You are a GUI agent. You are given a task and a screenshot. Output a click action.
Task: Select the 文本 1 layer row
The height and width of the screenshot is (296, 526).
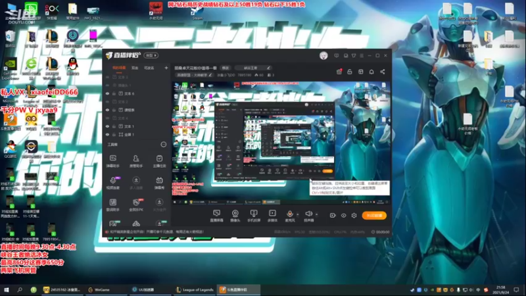[x=137, y=126]
